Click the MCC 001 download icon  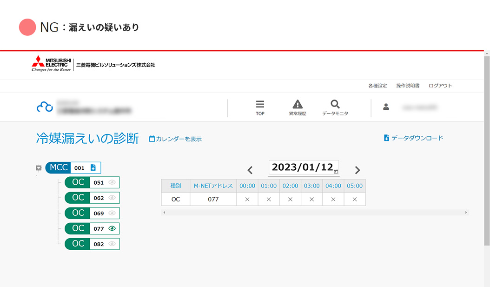(93, 167)
